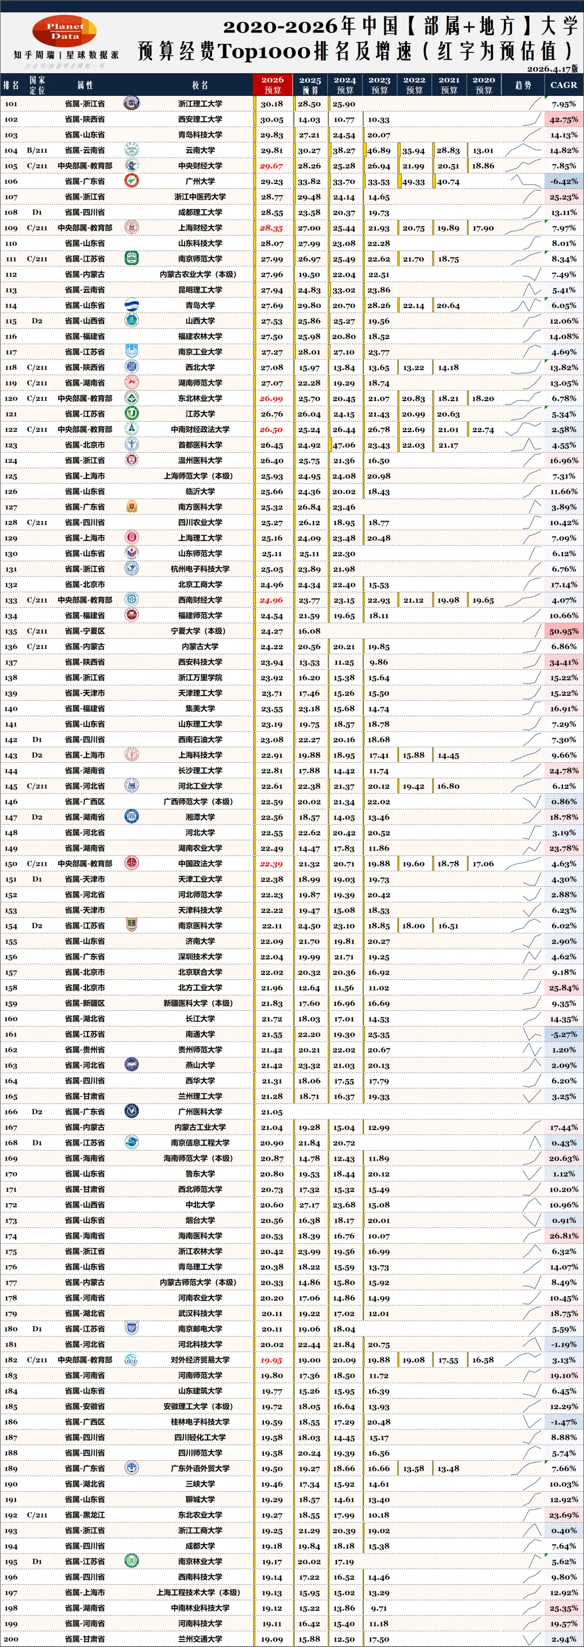
Task: Click the 西安理工大学 school name
Action: click(x=201, y=119)
